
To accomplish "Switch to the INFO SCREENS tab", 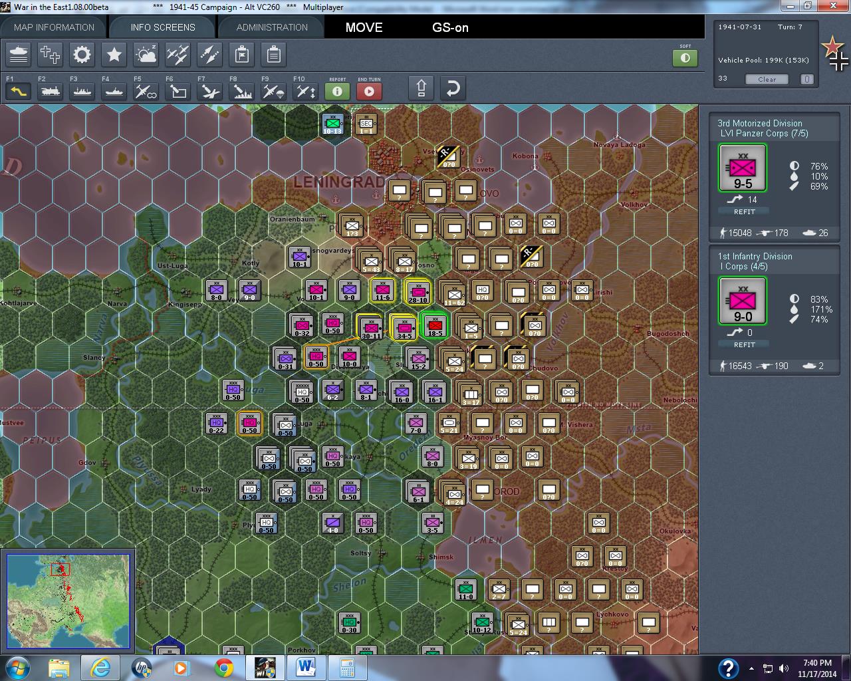I will coord(163,27).
